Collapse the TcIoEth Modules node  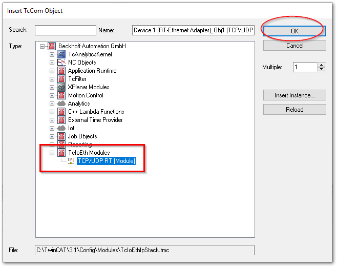(x=52, y=153)
